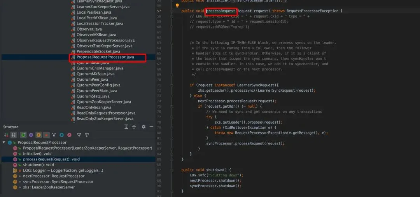The width and height of the screenshot is (420, 197).
Task: Toggle Show Lambdas pink lambda icon
Action: (69, 135)
